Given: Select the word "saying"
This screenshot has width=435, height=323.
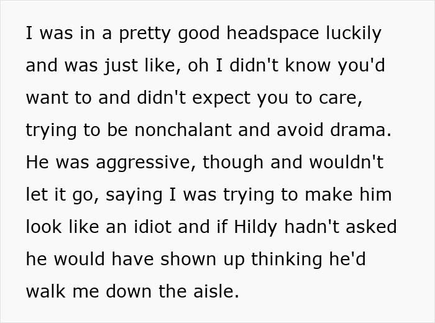Looking at the screenshot, I should coord(134,195).
